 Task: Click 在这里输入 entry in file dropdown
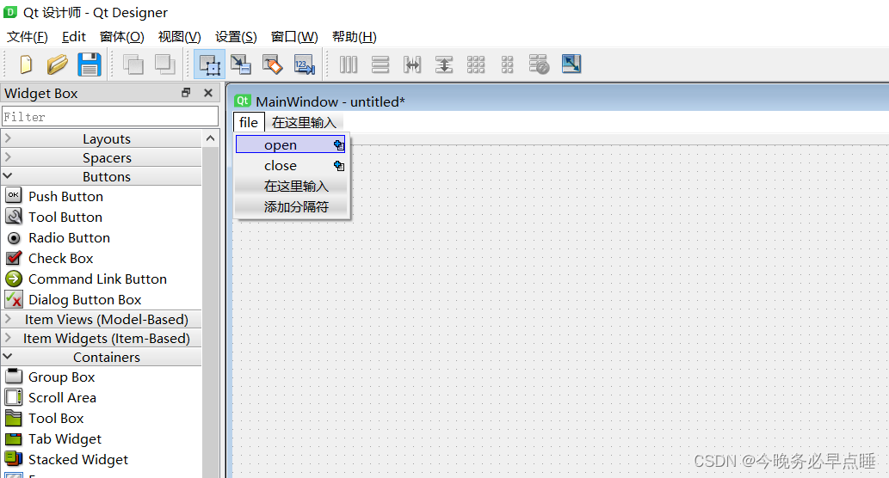click(x=290, y=187)
